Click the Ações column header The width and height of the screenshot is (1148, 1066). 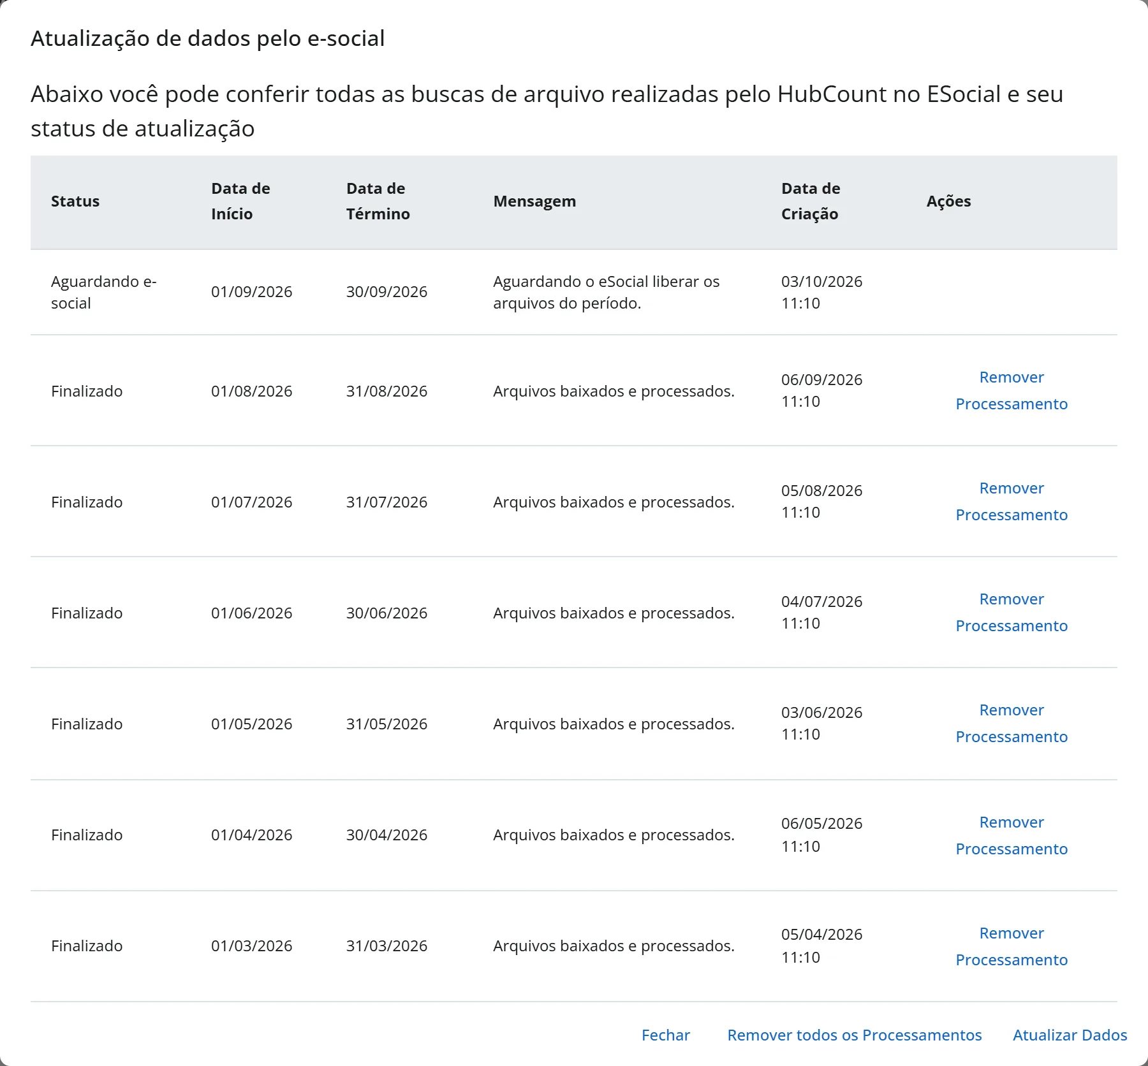[x=948, y=201]
